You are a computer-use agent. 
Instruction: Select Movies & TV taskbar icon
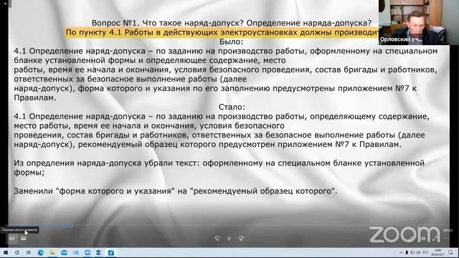(x=111, y=253)
